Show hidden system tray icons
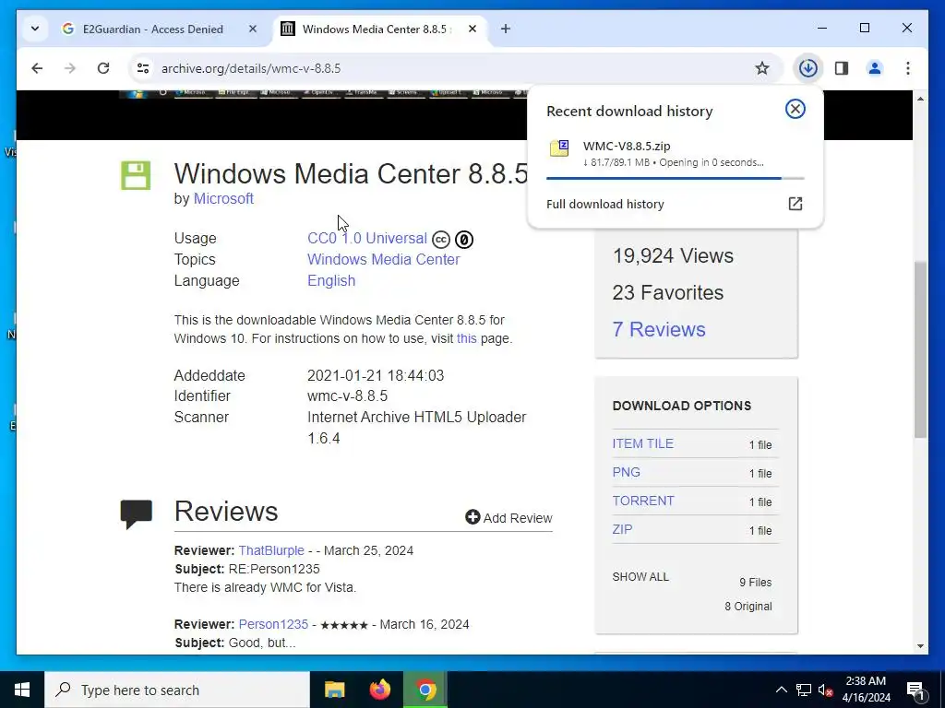The height and width of the screenshot is (708, 945). point(781,690)
